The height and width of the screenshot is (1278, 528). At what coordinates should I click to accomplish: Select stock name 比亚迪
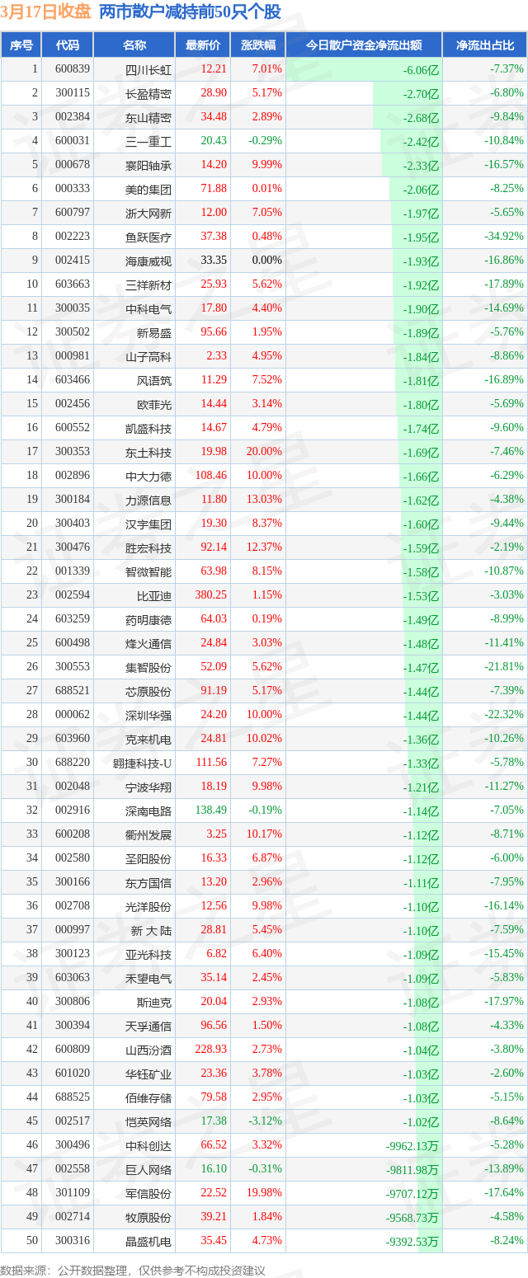click(154, 595)
